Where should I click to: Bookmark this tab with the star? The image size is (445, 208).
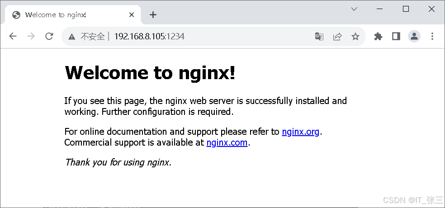(355, 36)
